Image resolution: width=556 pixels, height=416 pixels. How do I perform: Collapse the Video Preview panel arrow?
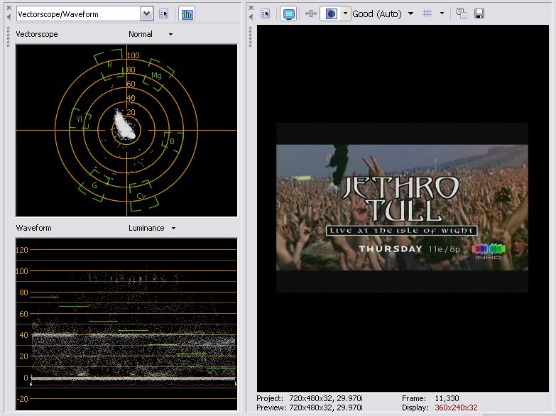click(251, 16)
